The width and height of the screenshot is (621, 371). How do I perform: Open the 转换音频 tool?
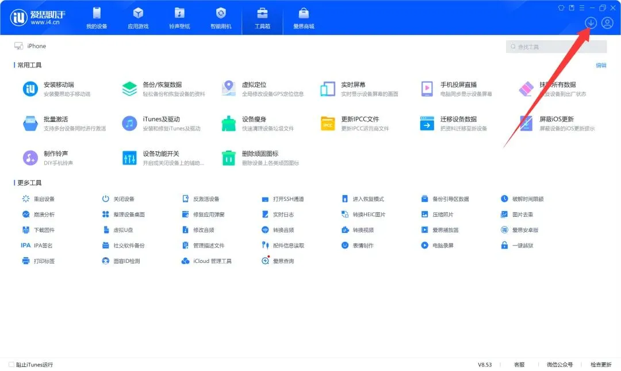278,230
